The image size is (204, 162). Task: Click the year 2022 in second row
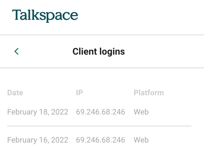(60, 140)
